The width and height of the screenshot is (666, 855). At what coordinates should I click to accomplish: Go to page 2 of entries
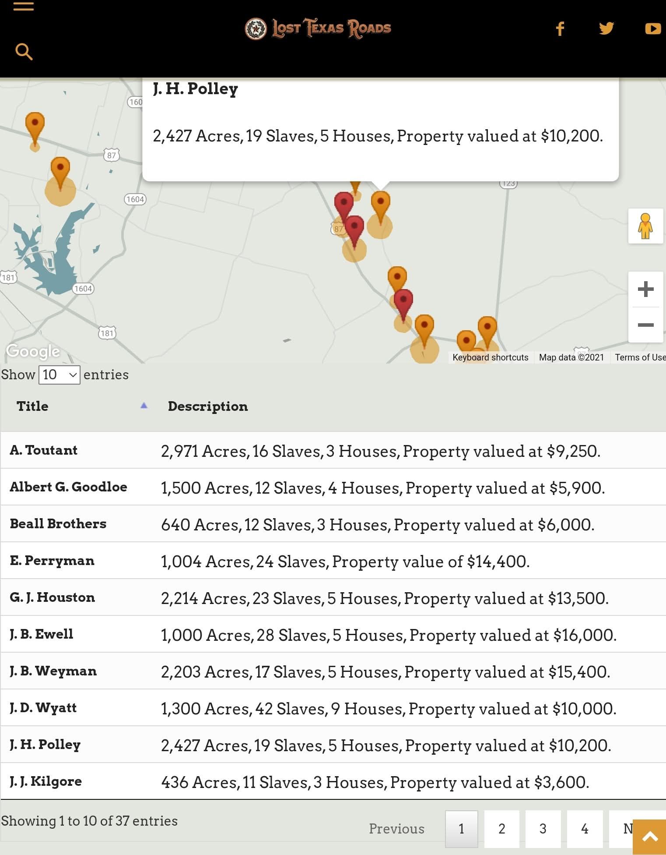point(501,829)
